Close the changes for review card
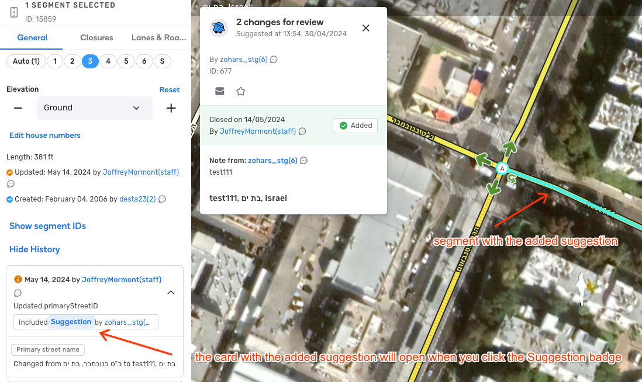Image resolution: width=642 pixels, height=382 pixels. click(x=366, y=28)
